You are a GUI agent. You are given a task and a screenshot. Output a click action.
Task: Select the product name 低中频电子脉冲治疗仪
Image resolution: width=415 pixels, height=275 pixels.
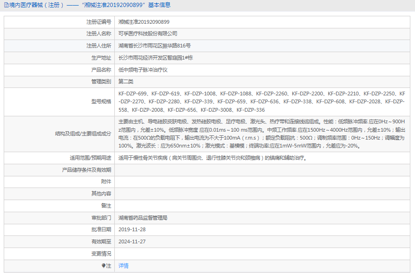(x=145, y=69)
